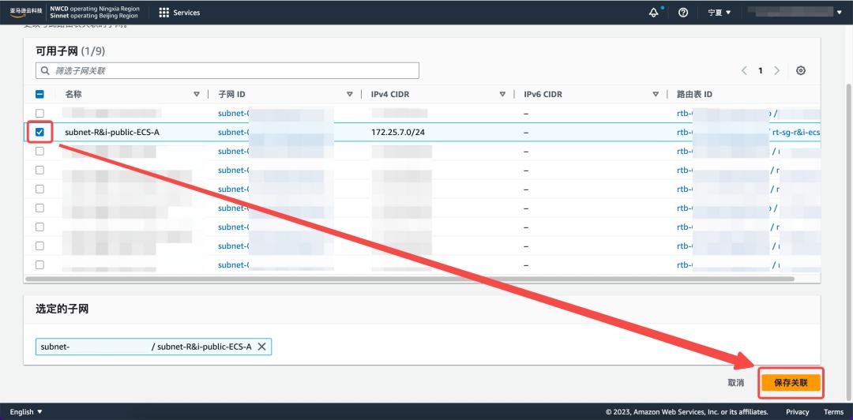The width and height of the screenshot is (853, 420).
Task: Toggle the select-all header checkbox
Action: [x=39, y=94]
